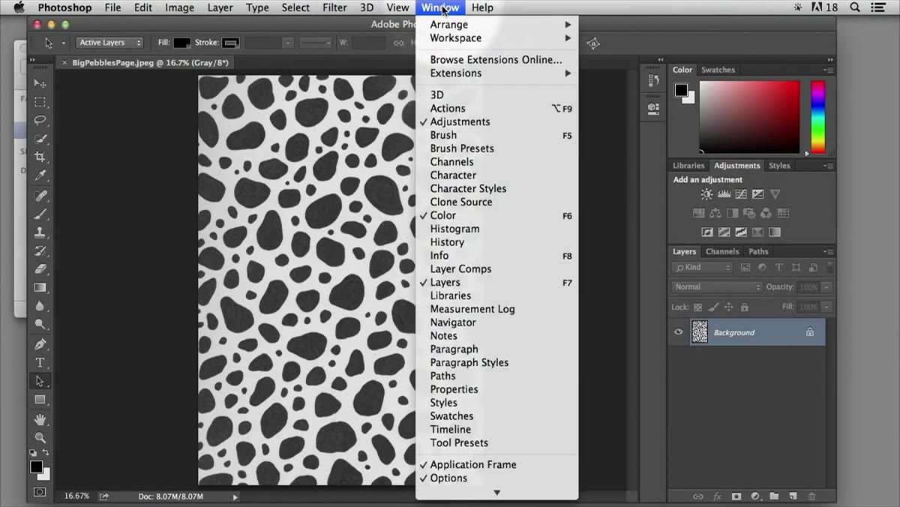Select the Blur tool

pos(40,306)
